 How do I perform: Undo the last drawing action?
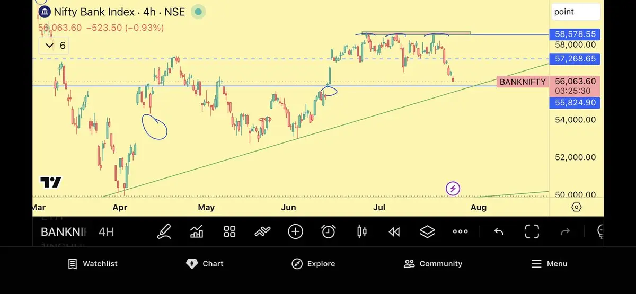[499, 231]
